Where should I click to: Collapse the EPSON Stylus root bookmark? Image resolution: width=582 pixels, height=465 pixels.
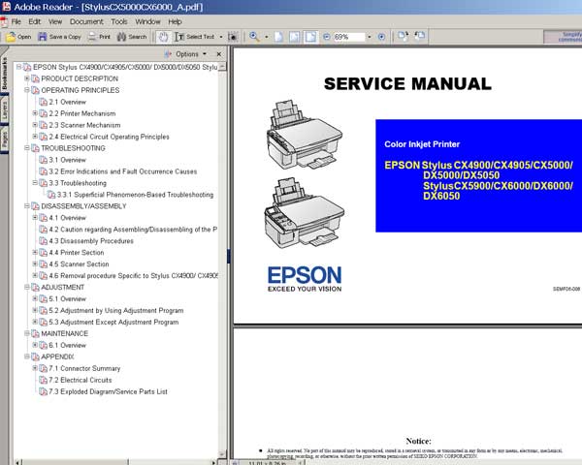18,67
